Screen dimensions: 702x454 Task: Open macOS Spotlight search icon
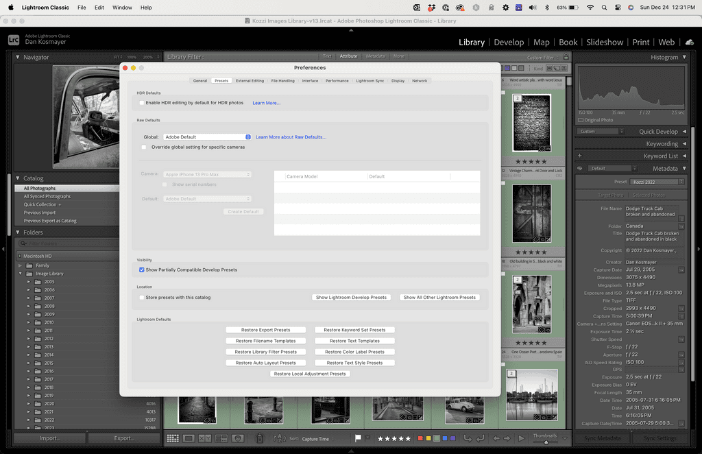(605, 8)
